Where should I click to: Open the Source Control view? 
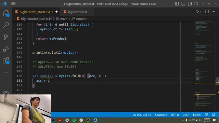[x=6, y=37]
